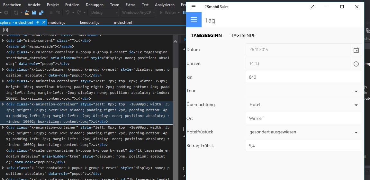Switch to the index.html editor tab
The image size is (370, 180).
click(x=123, y=22)
